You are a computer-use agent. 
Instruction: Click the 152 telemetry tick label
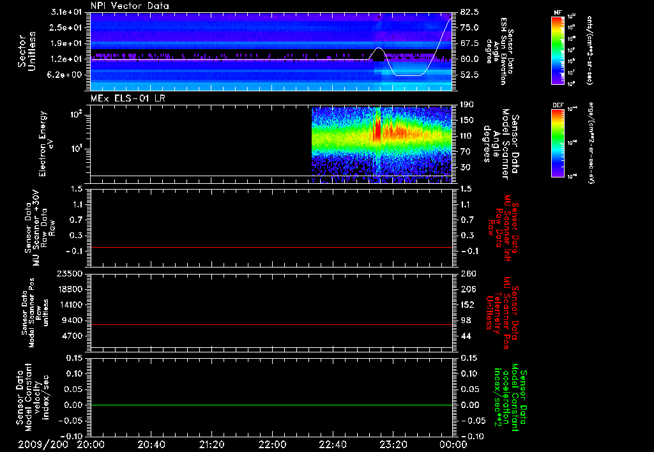(468, 305)
